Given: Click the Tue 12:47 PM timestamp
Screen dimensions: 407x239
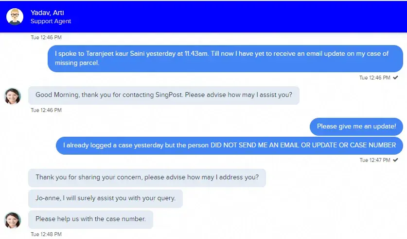Looking at the screenshot, I should coord(375,160).
